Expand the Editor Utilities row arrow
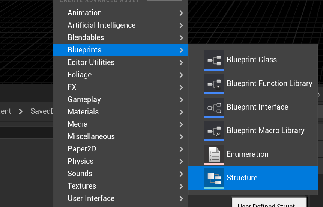323x207 pixels. tap(181, 63)
